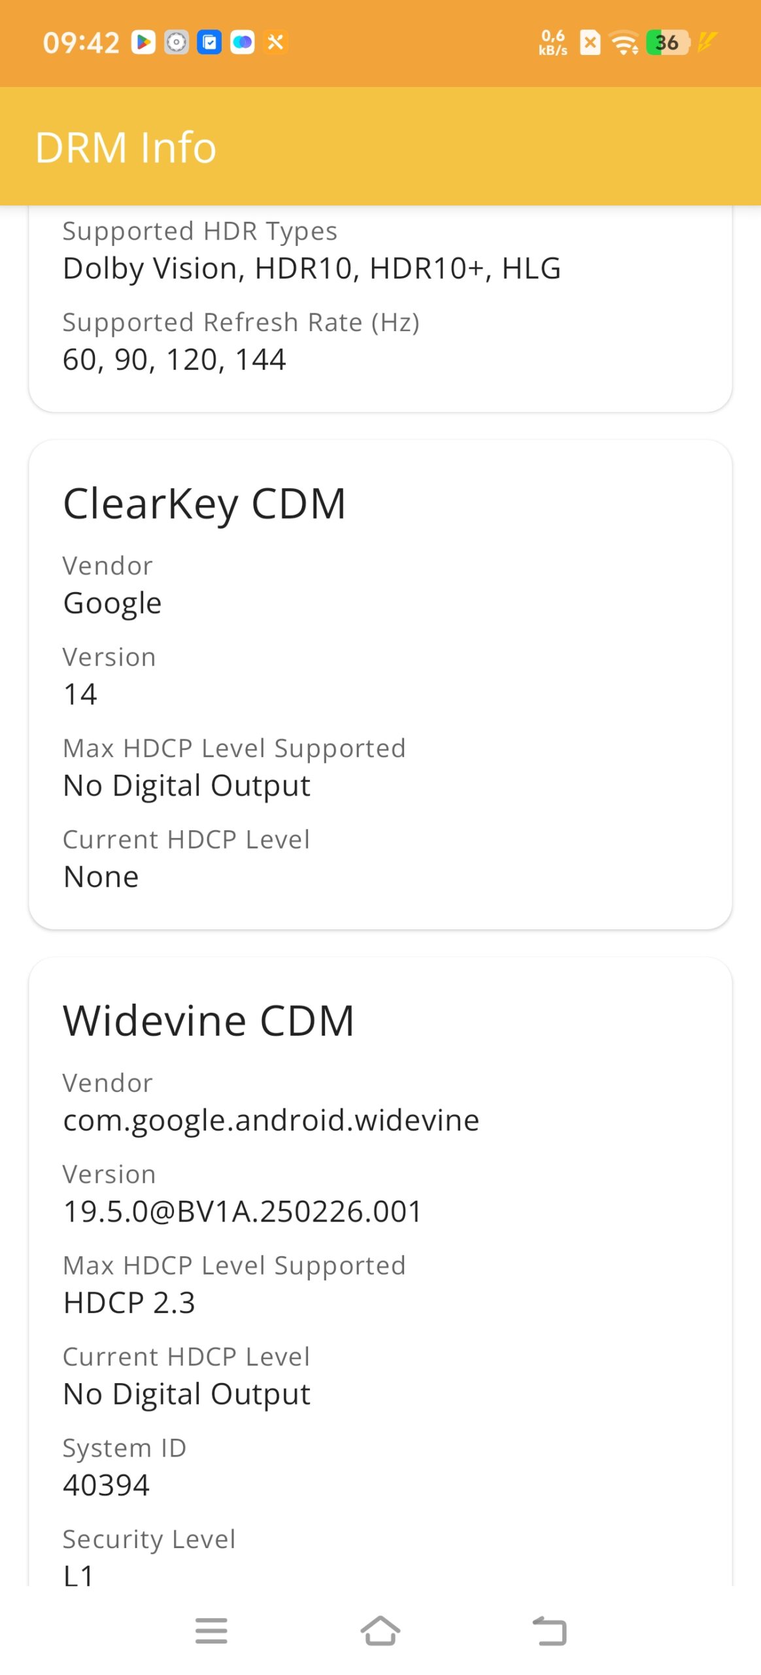This screenshot has height=1675, width=761.
Task: Tap the no-SIM card status icon
Action: 590,43
